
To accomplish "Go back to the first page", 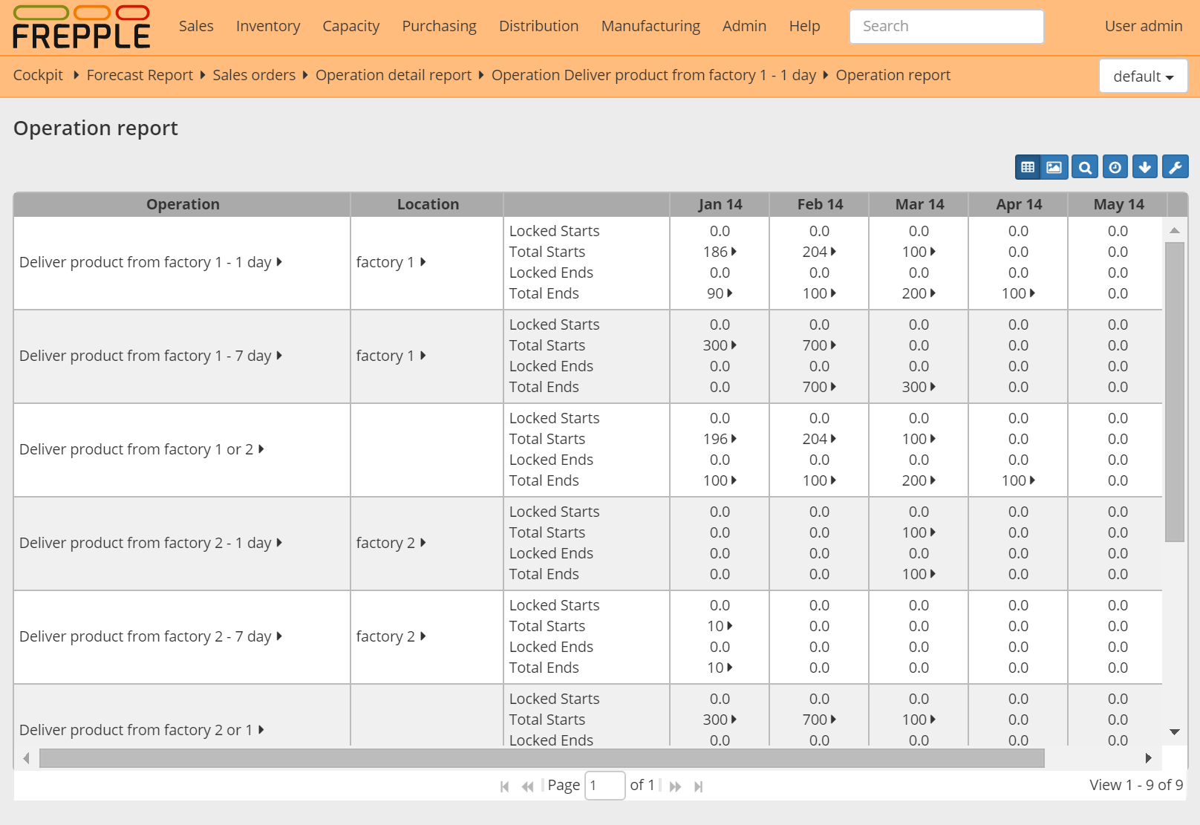I will click(505, 786).
